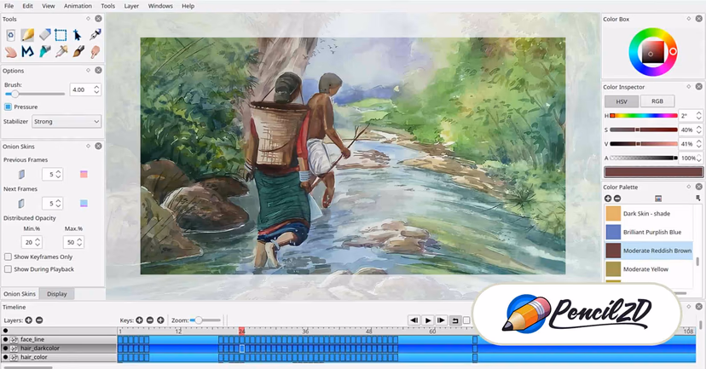
Task: Change previous frames count stepper
Action: pos(58,174)
